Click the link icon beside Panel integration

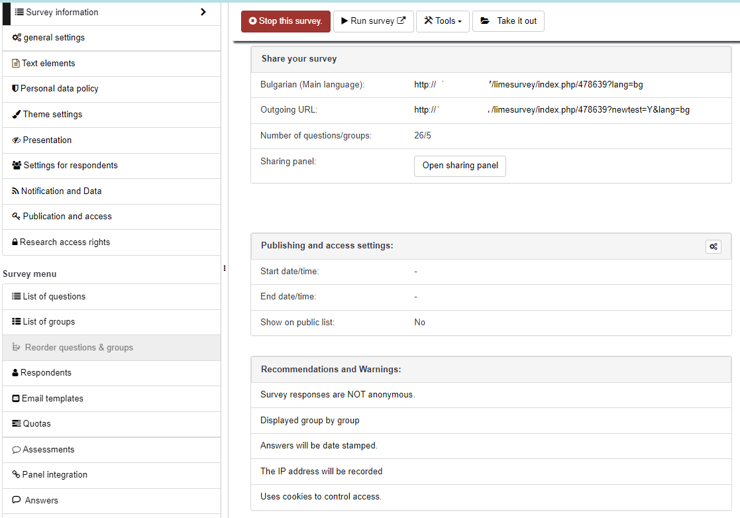click(x=16, y=474)
